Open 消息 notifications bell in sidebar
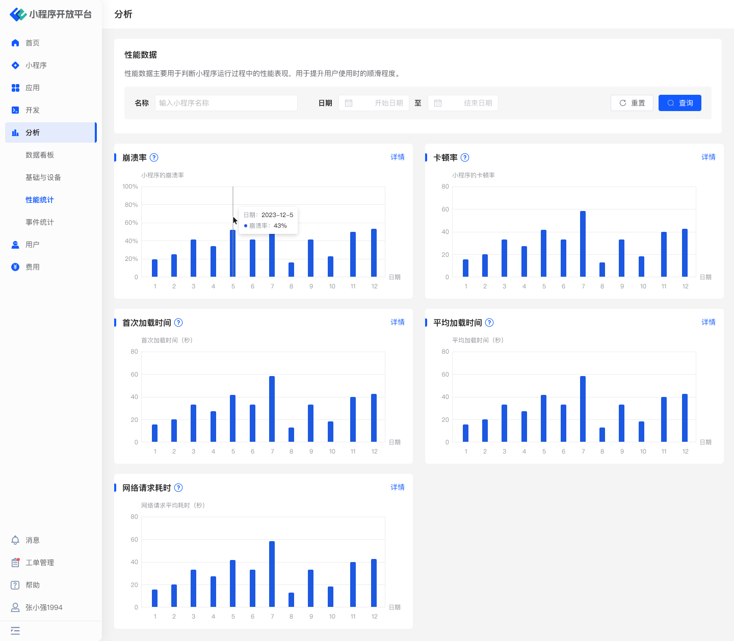Viewport: 734px width, 641px height. [x=15, y=540]
